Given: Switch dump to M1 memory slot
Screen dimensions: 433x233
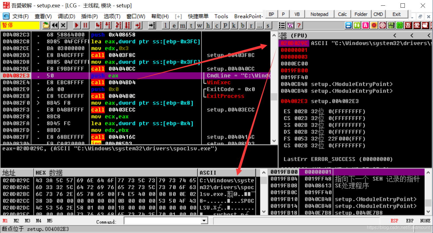Looking at the screenshot, I should (x=5, y=221).
